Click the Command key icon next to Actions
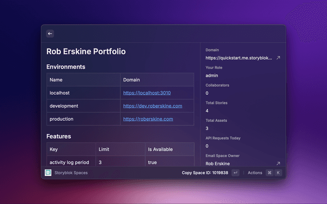This screenshot has height=204, width=327. point(269,173)
